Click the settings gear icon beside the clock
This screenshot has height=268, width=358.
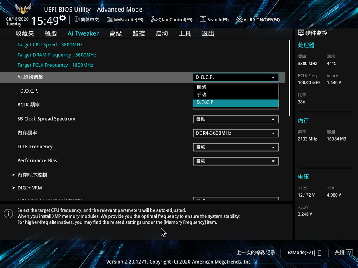pyautogui.click(x=62, y=18)
